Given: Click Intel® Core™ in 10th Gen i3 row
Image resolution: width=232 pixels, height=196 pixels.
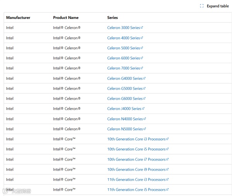Looking at the screenshot, I should pyautogui.click(x=64, y=139).
